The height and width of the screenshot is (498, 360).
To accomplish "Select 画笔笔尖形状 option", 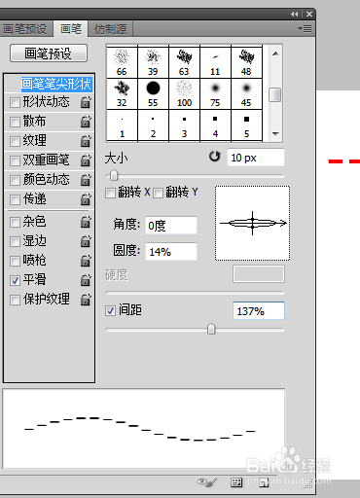I will [56, 84].
